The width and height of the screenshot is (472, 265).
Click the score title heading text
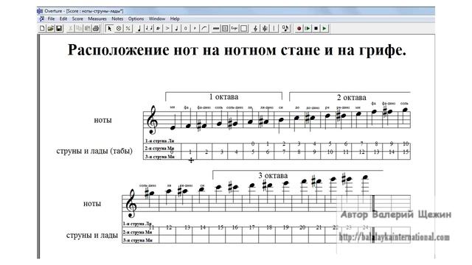click(x=237, y=50)
